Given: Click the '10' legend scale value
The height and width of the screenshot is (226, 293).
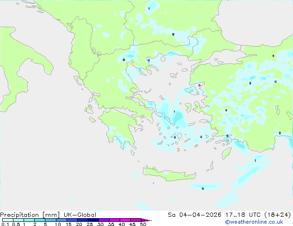Looking at the screenshot, I should [58, 224].
